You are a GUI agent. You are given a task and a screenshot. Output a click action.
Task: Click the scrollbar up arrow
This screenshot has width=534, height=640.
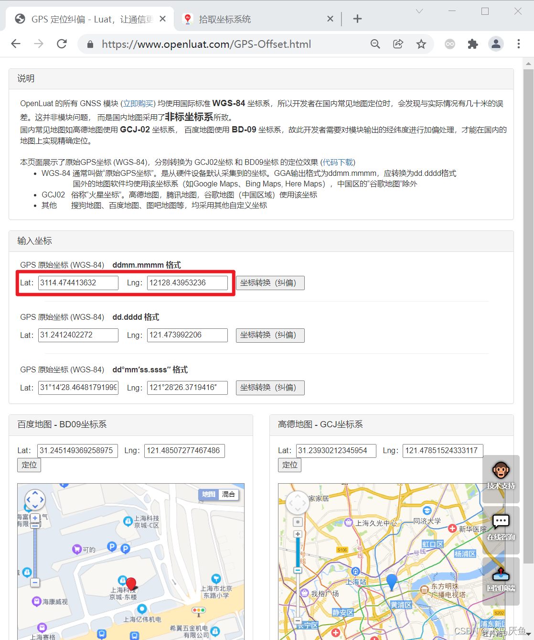[x=528, y=63]
